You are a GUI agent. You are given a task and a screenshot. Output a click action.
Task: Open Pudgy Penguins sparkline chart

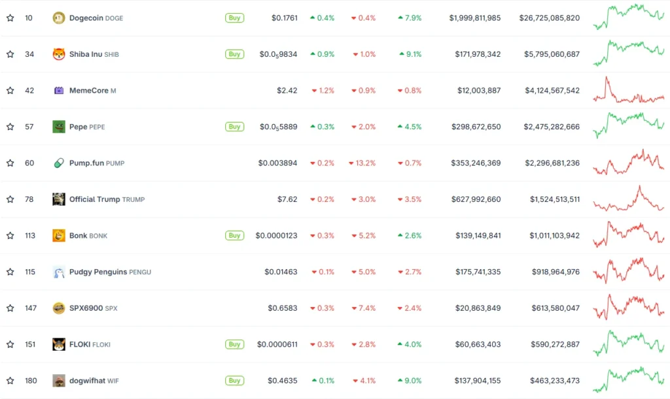click(x=629, y=271)
